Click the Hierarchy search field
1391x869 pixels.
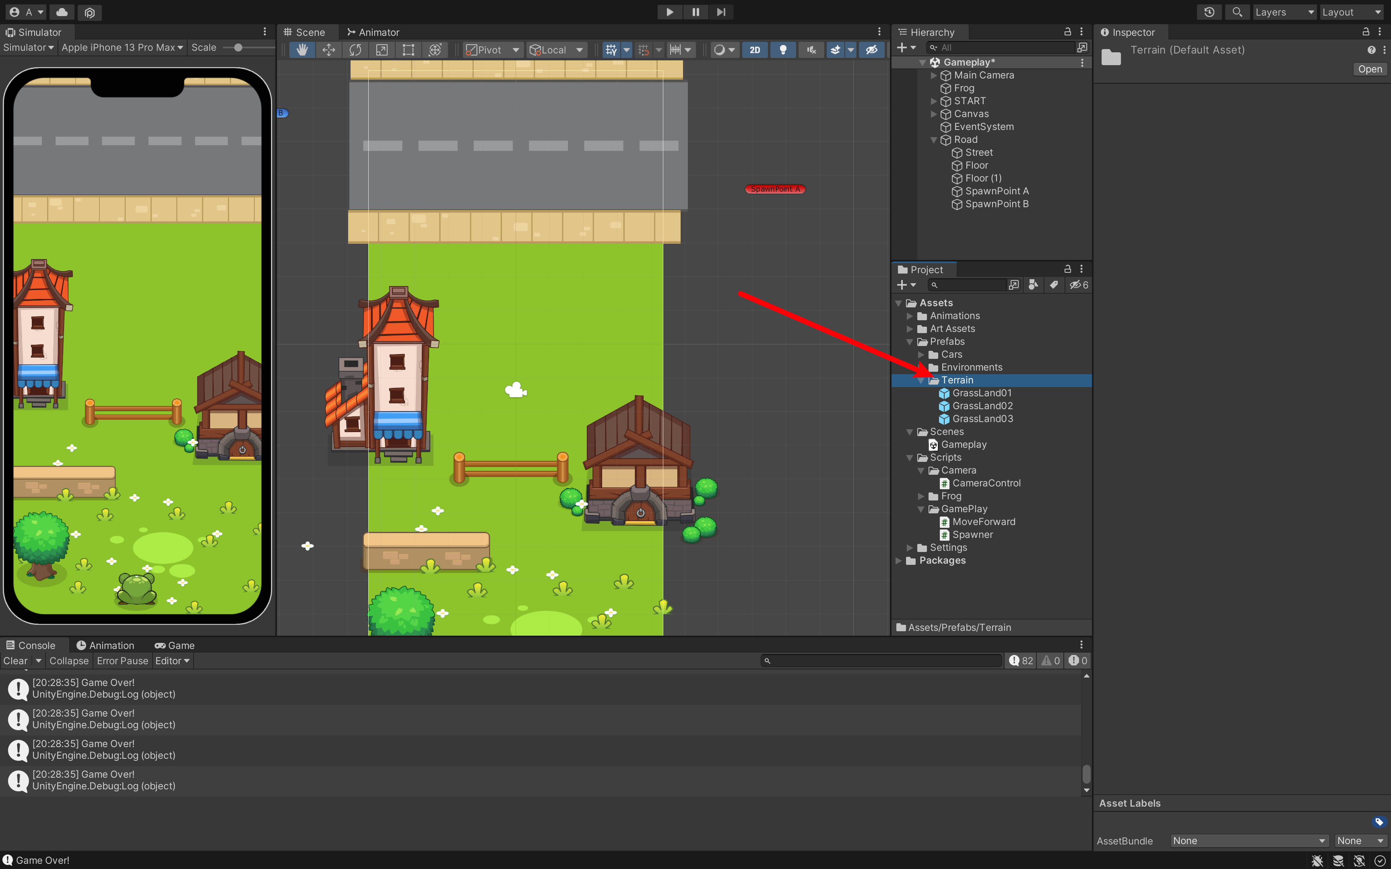tap(1000, 48)
